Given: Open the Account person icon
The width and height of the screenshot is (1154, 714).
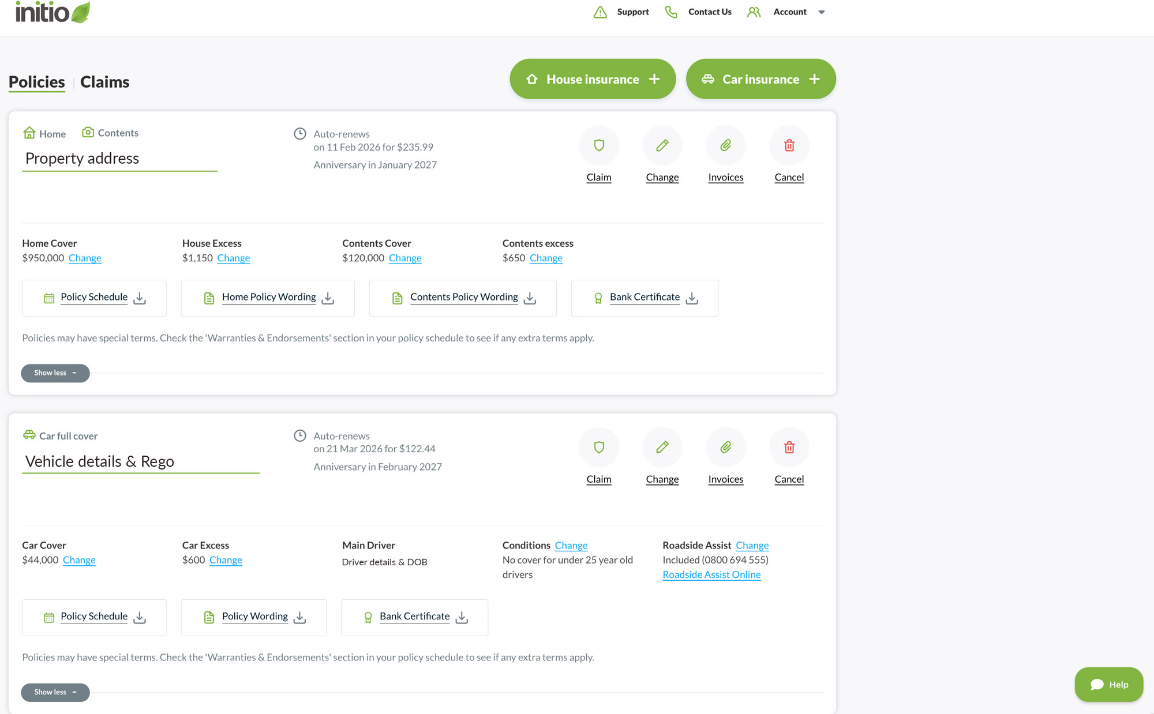Looking at the screenshot, I should 754,12.
